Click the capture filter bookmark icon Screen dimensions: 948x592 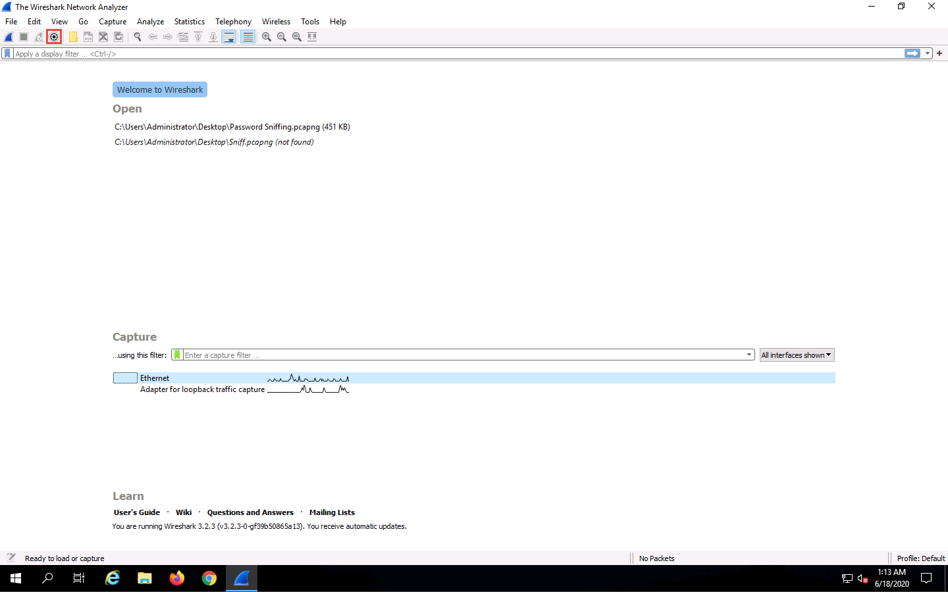177,355
